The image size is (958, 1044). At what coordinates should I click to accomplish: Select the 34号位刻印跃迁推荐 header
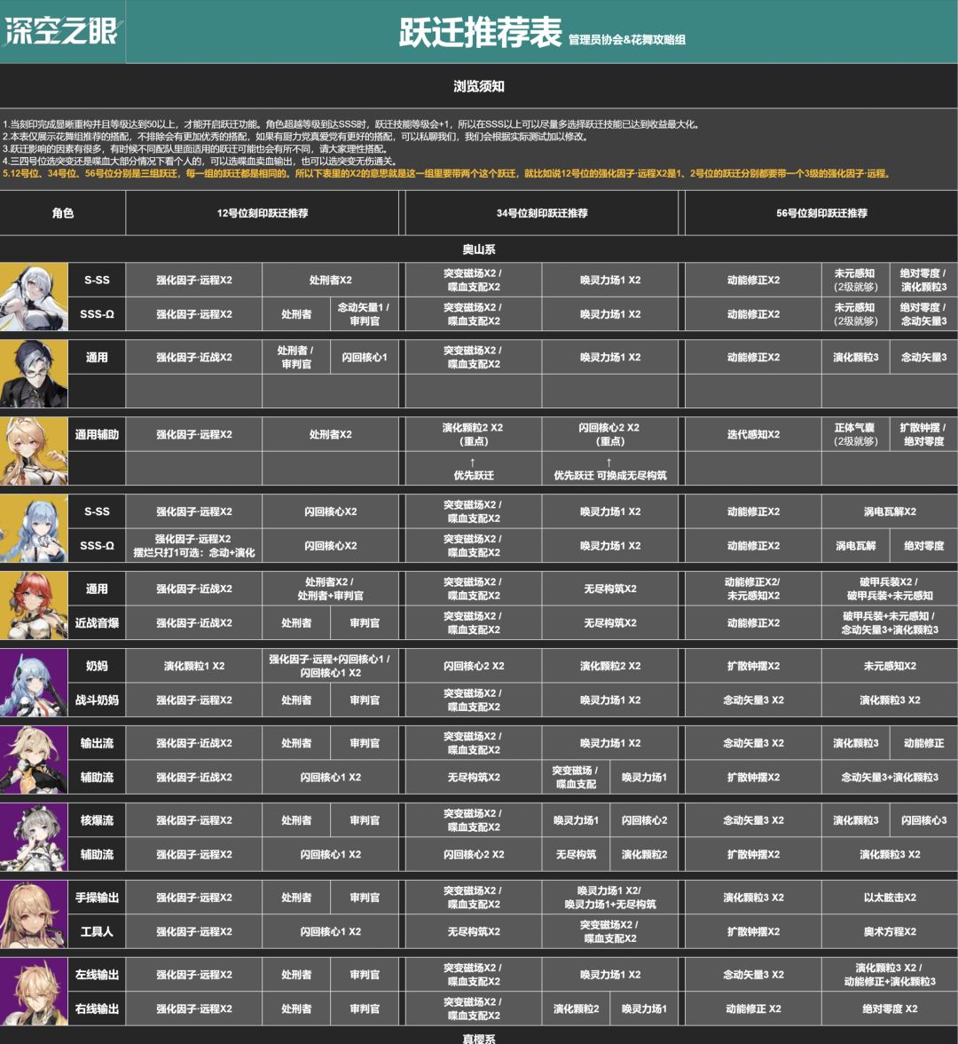(x=542, y=213)
